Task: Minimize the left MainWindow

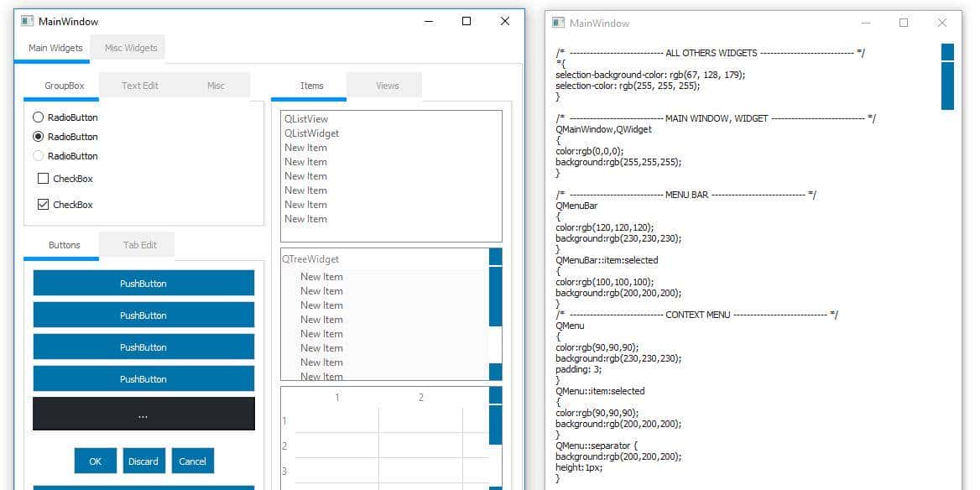Action: click(428, 21)
